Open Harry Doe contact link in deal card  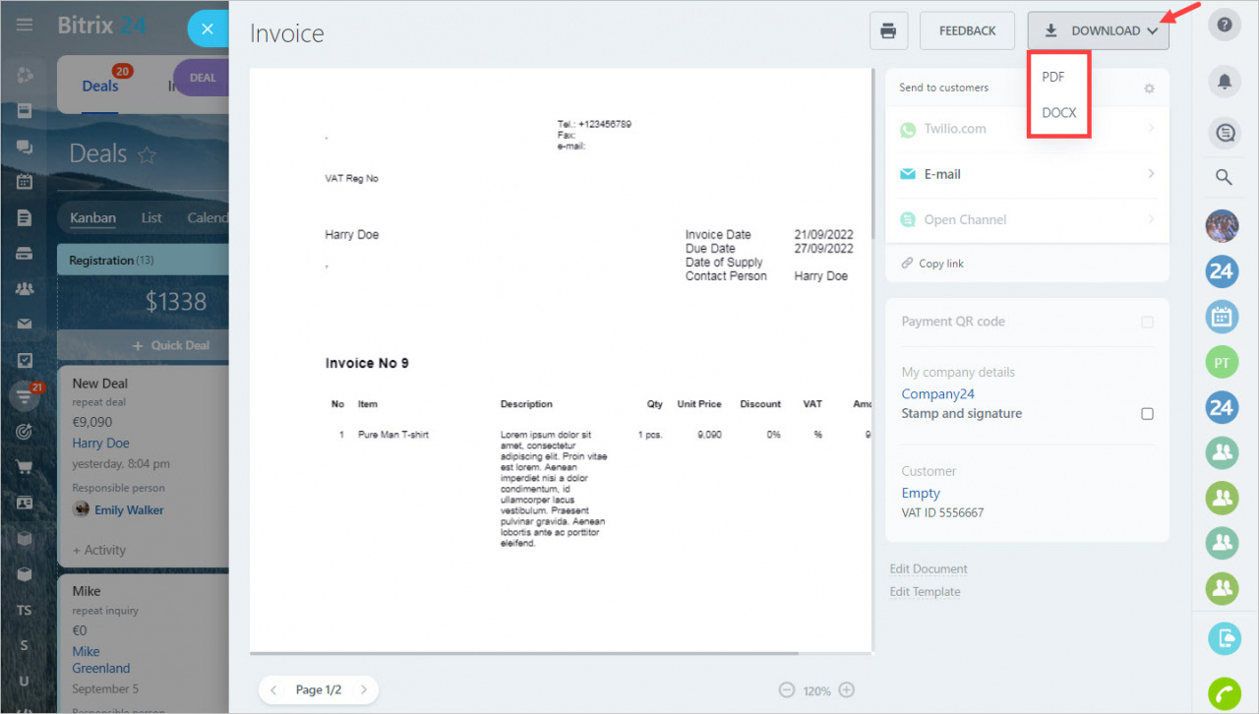pyautogui.click(x=100, y=444)
